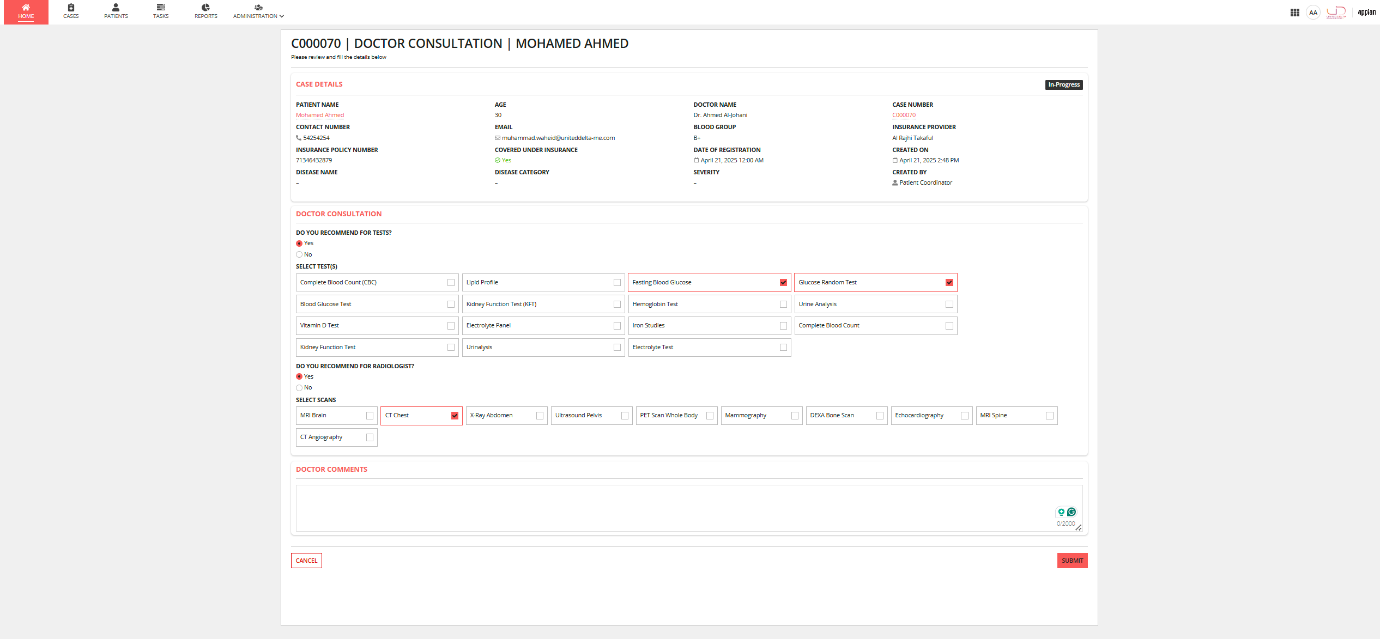Check the Lipid Profile test
Viewport: 1380px width, 639px height.
(x=617, y=282)
